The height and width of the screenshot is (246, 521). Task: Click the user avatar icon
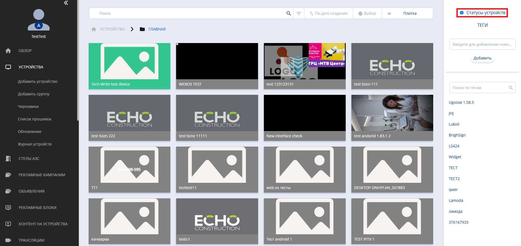point(39,20)
